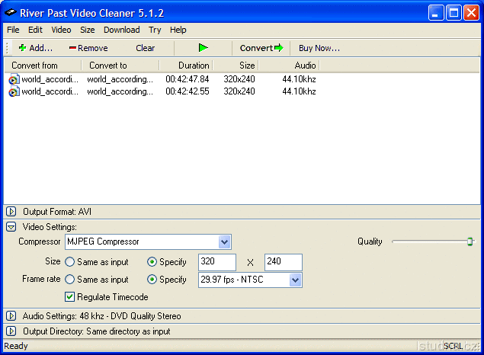Click the Buy Now... button
Viewport: 484px width, 355px height.
pyautogui.click(x=319, y=48)
